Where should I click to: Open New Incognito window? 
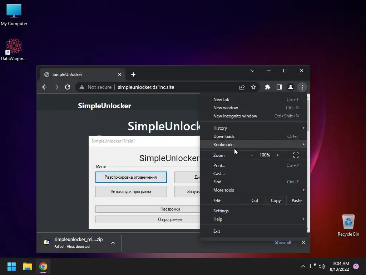coord(253,116)
